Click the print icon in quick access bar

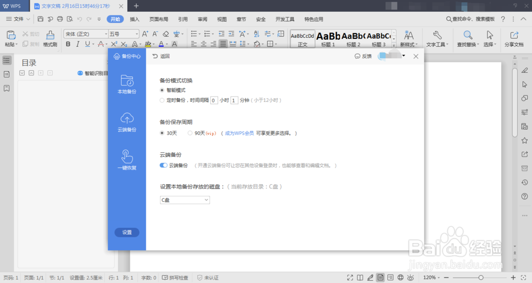pyautogui.click(x=60, y=19)
